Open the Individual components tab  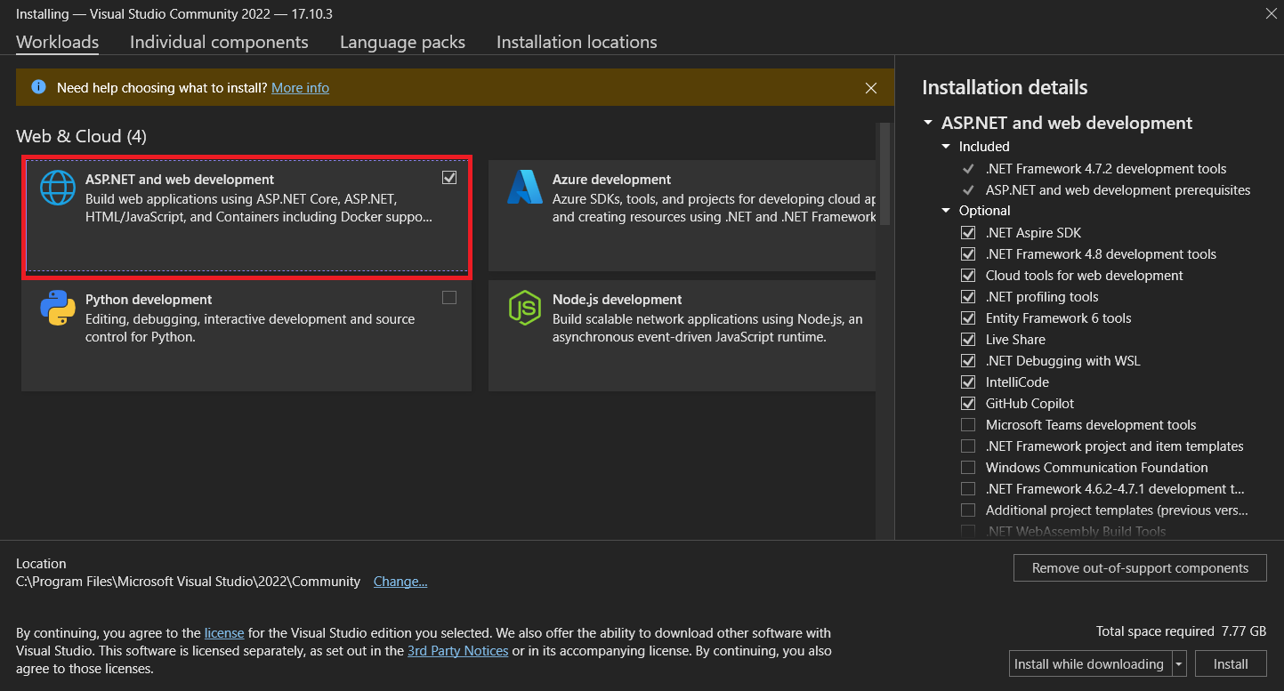coord(219,42)
